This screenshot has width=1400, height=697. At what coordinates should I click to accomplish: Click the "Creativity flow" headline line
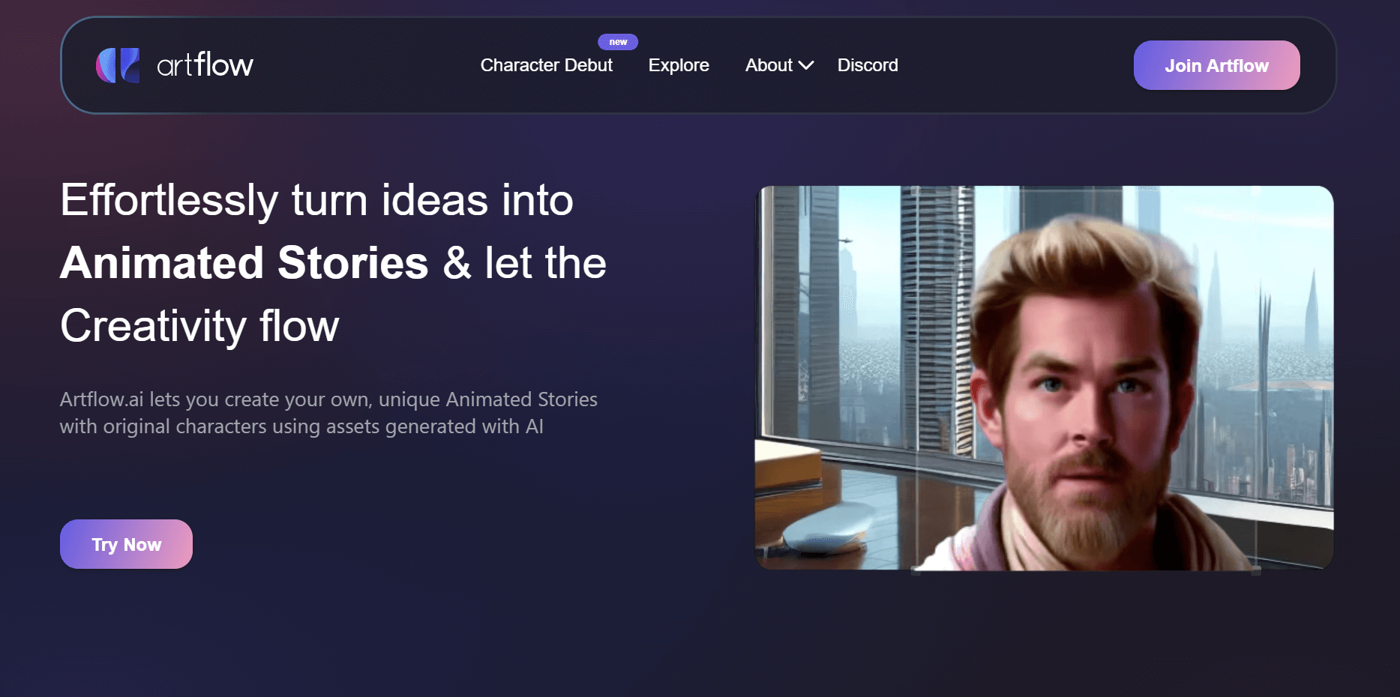(x=199, y=326)
